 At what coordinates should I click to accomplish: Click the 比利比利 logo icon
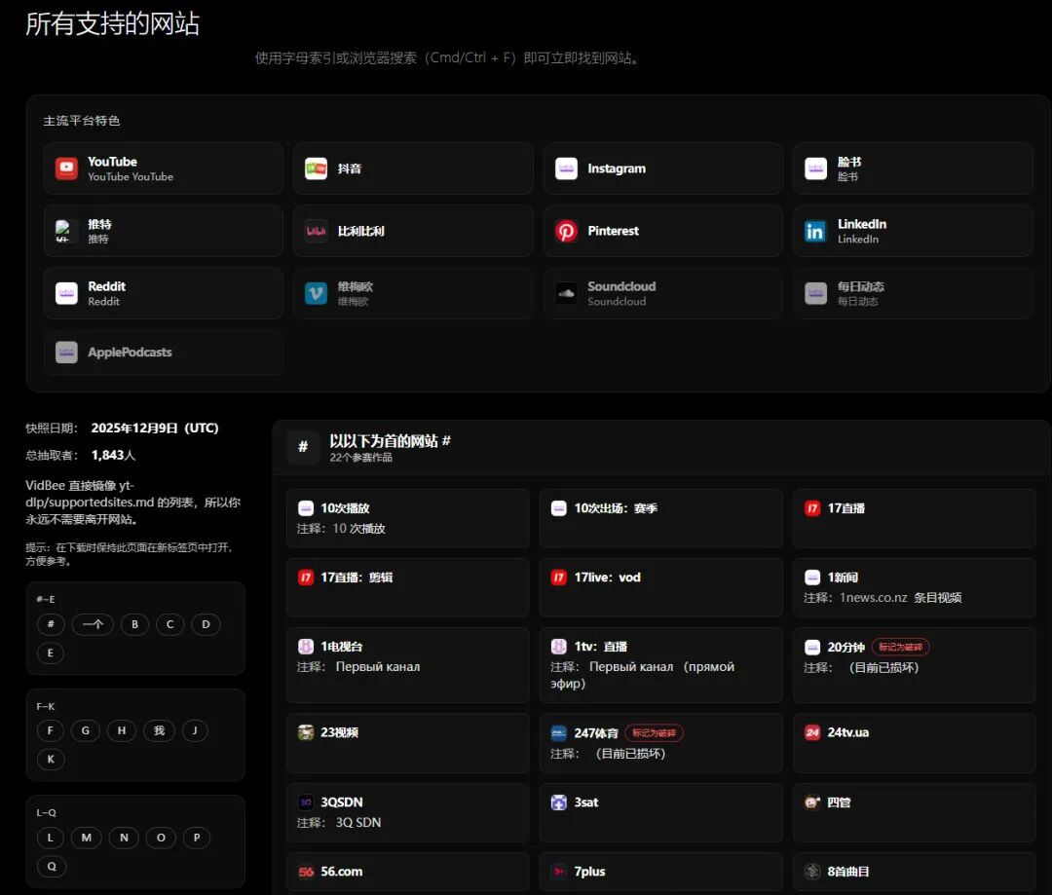click(x=316, y=231)
